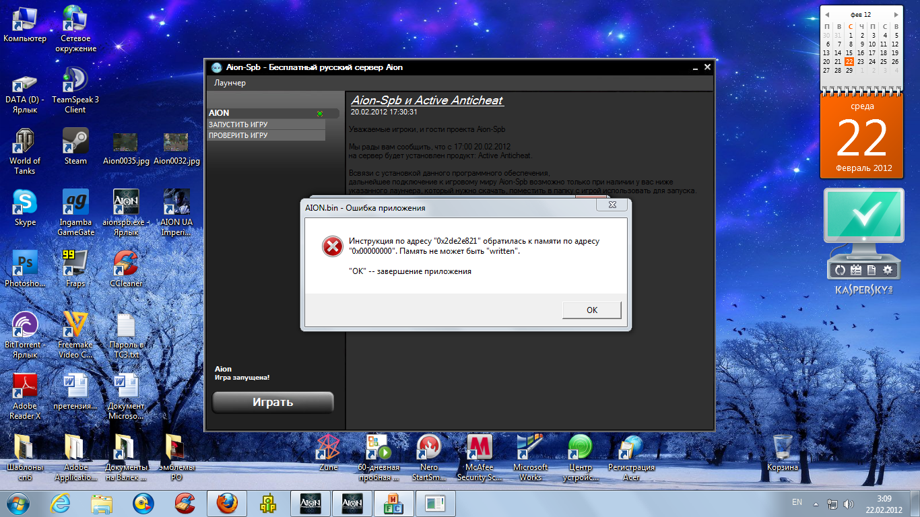Switch to the first AION taskbar button

pos(310,503)
